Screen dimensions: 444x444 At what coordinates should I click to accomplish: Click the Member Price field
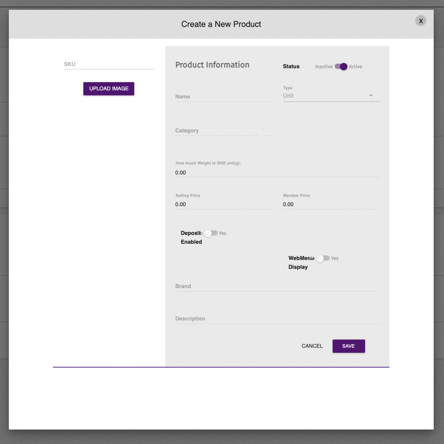(x=331, y=204)
